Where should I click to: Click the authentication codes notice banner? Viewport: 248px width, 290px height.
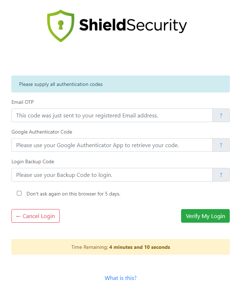point(120,84)
